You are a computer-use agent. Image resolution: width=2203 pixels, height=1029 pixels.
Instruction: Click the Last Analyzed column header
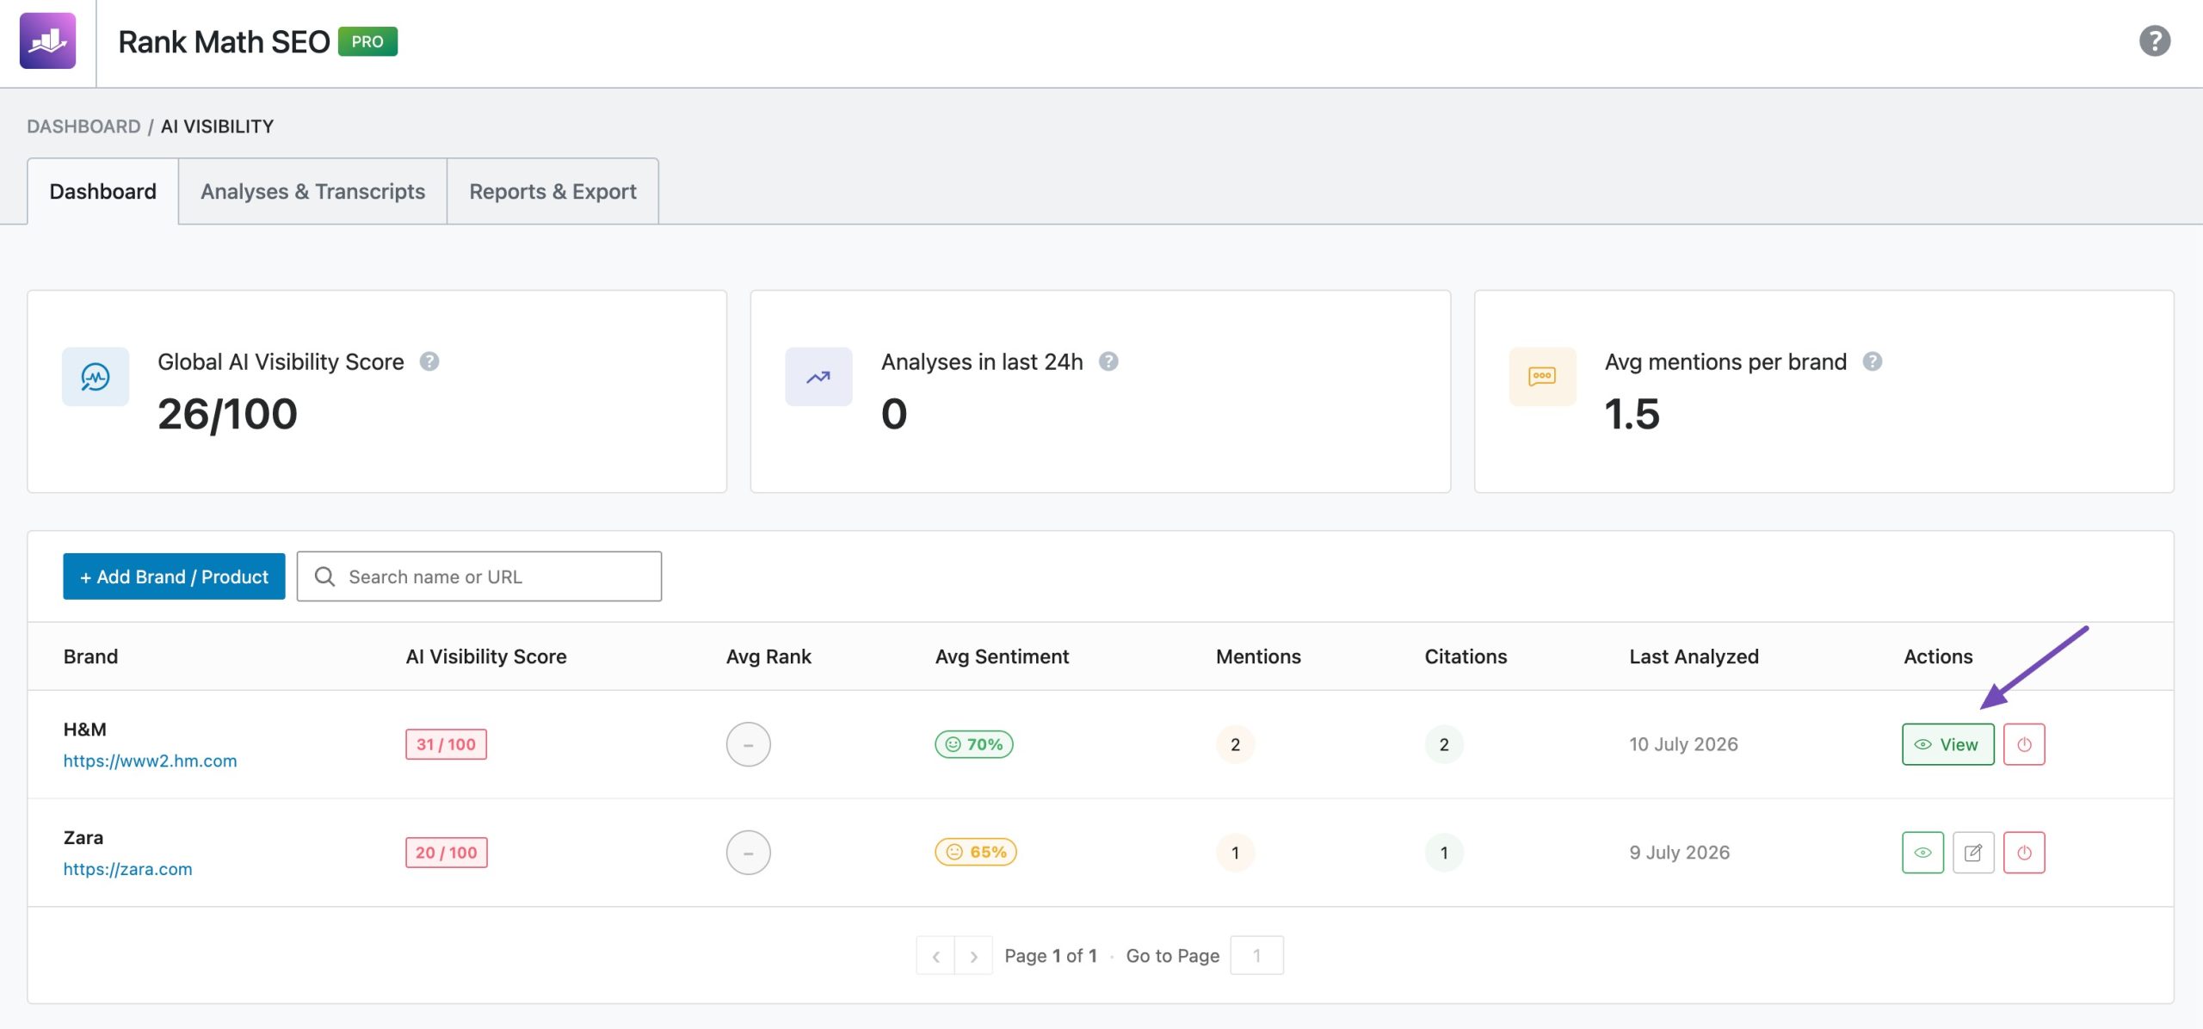click(x=1694, y=656)
